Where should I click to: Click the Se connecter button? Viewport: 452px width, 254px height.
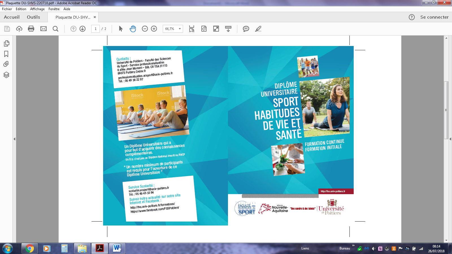click(x=434, y=17)
